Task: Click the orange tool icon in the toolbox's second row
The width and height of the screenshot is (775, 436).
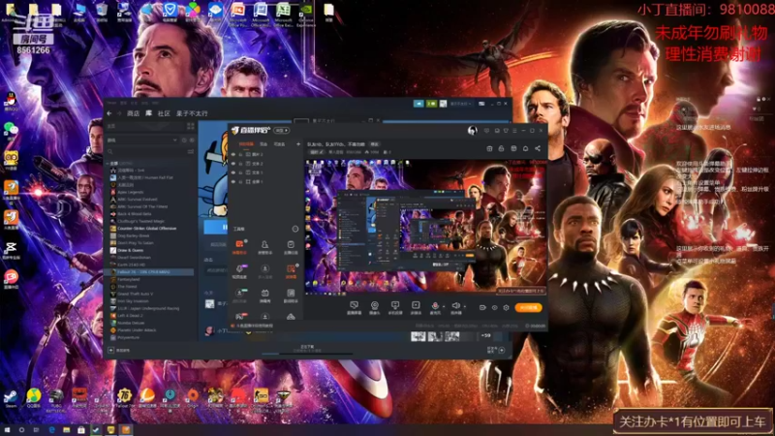Action: [291, 269]
